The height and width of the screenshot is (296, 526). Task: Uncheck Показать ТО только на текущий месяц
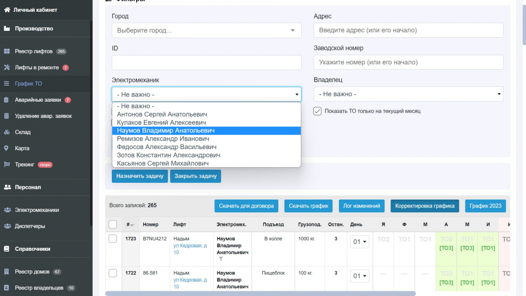pos(318,111)
